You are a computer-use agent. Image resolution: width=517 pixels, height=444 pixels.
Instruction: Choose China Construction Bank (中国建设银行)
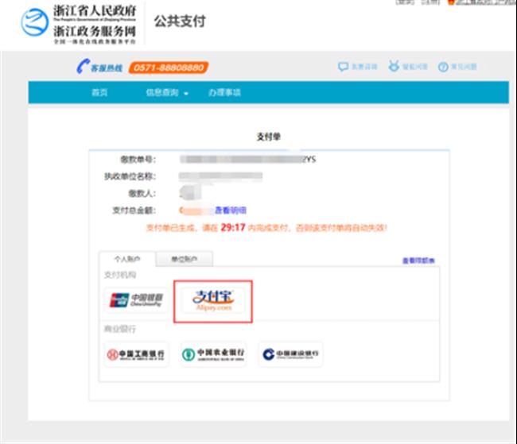tap(290, 354)
